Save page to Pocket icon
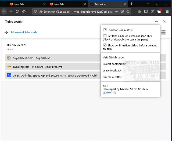The height and width of the screenshot is (141, 172). point(122,12)
